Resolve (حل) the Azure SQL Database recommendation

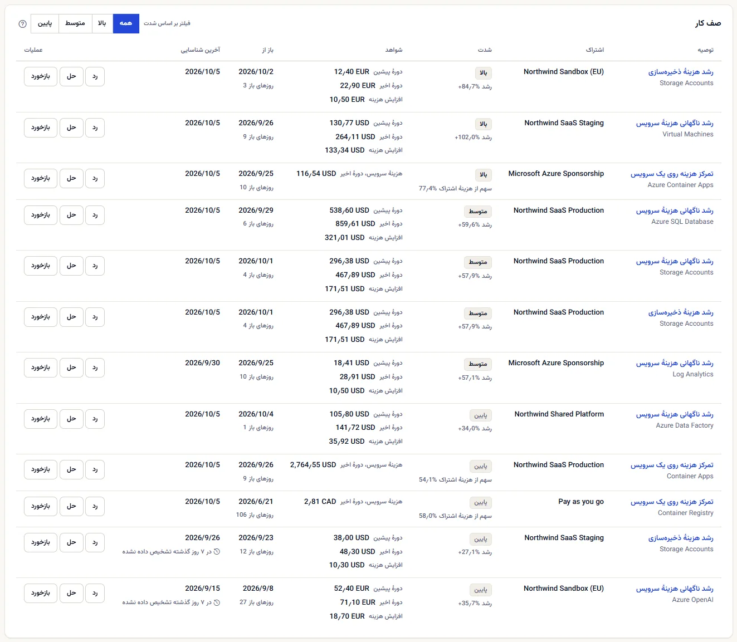(x=71, y=215)
